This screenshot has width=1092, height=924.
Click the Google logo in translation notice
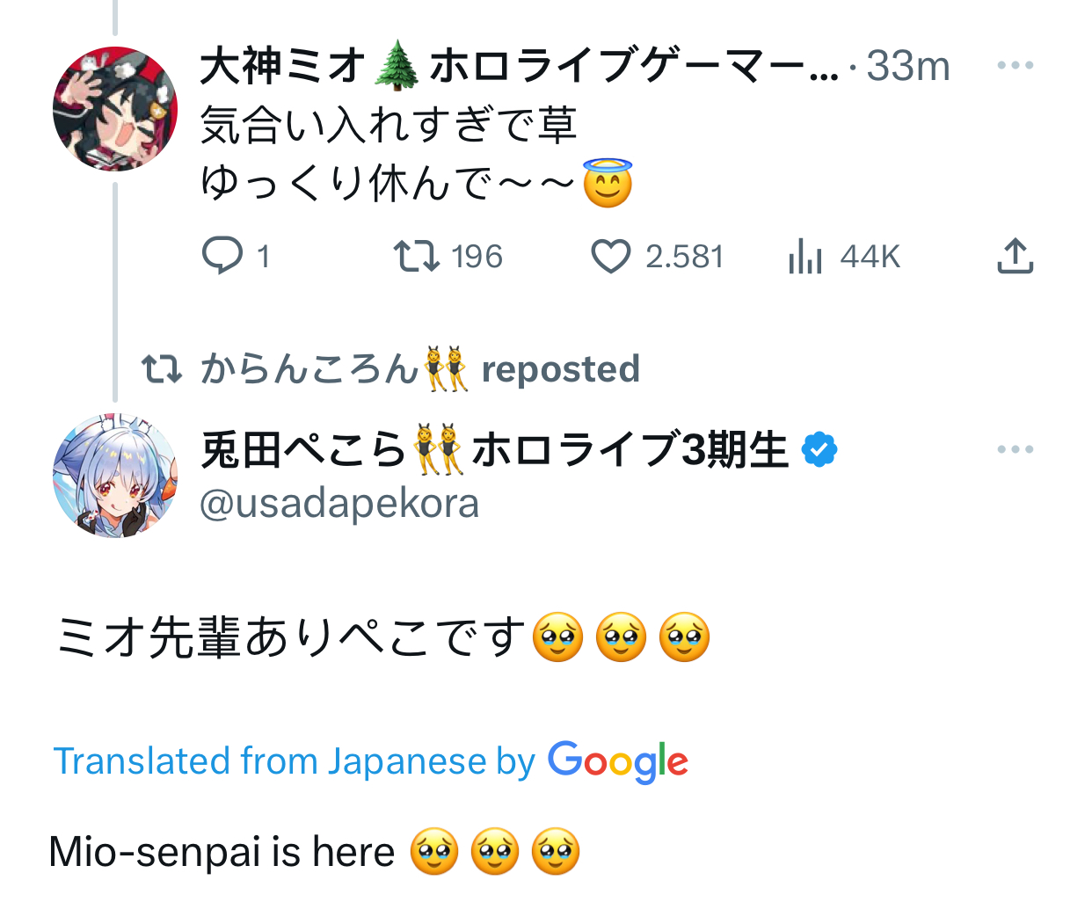tap(617, 761)
